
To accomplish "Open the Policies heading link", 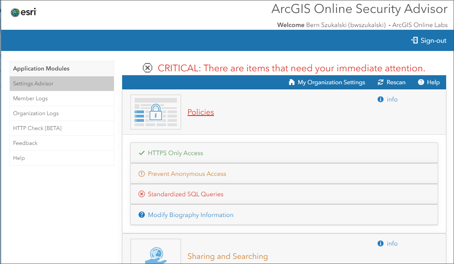I will pos(201,112).
